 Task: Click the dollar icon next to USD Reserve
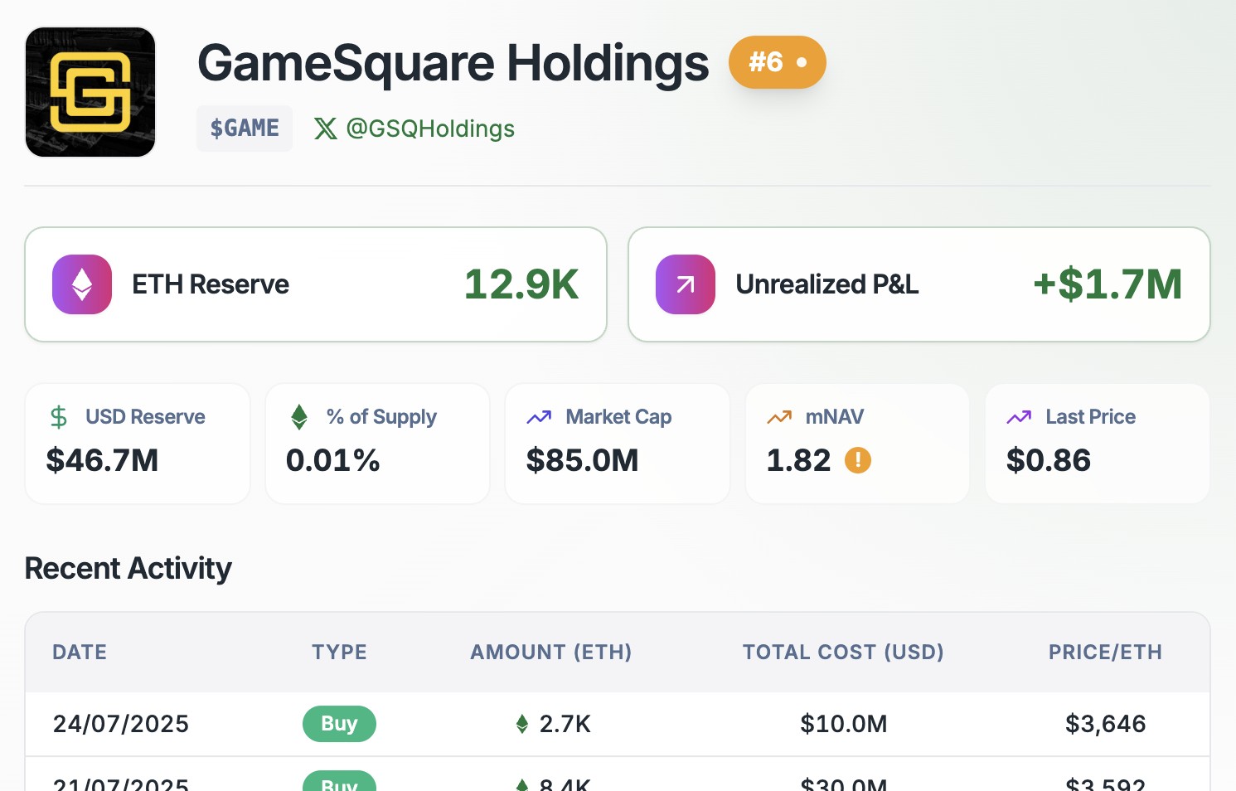click(59, 416)
